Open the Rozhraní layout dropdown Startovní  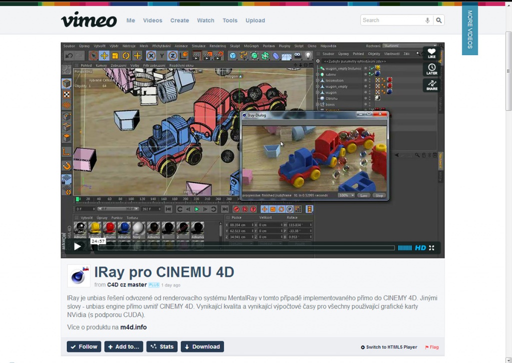coord(409,45)
